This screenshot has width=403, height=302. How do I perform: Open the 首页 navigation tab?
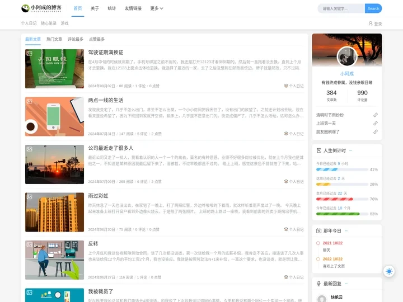pyautogui.click(x=78, y=8)
